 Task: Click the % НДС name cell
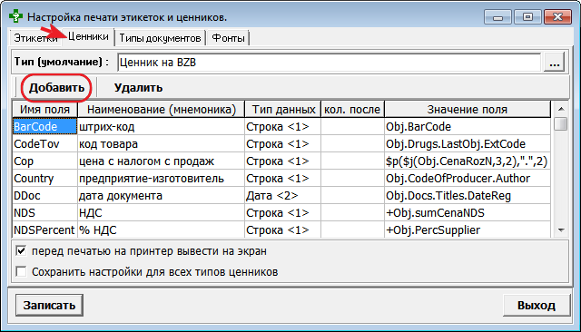click(x=162, y=229)
